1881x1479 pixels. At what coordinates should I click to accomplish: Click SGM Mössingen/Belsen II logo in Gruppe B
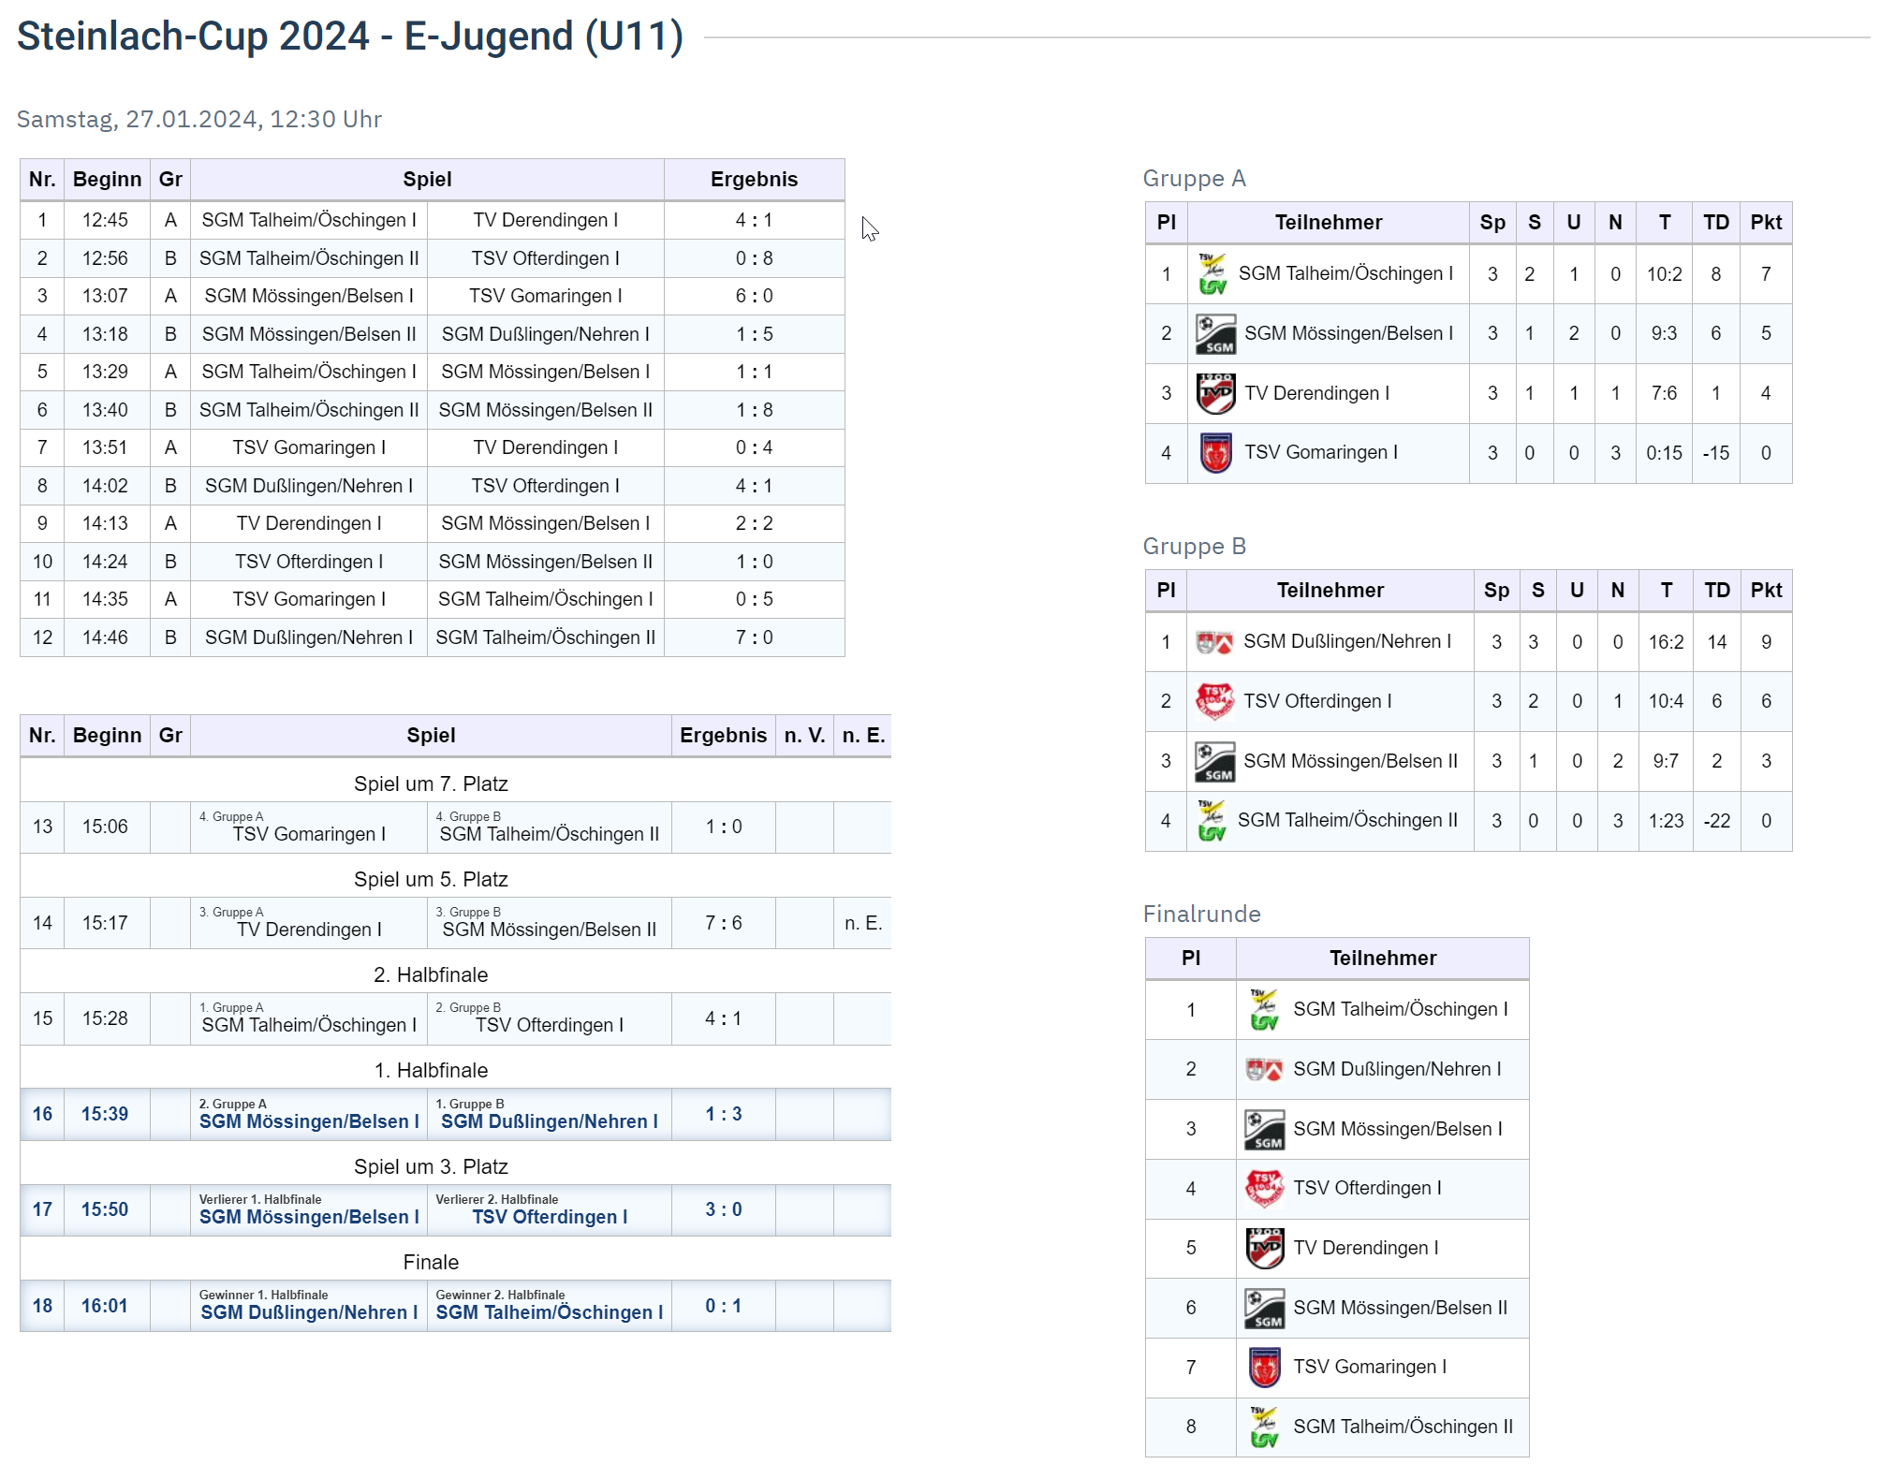coord(1214,761)
